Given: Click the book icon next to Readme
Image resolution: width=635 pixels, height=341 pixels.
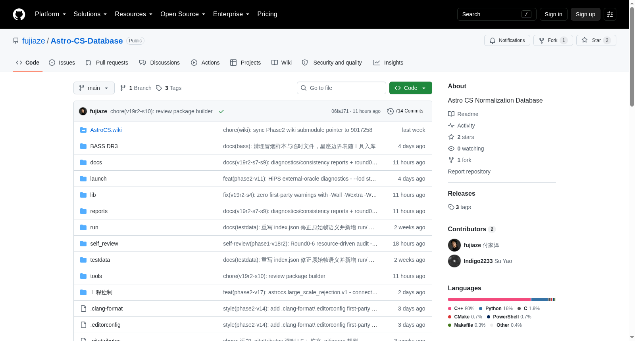Looking at the screenshot, I should 451,114.
